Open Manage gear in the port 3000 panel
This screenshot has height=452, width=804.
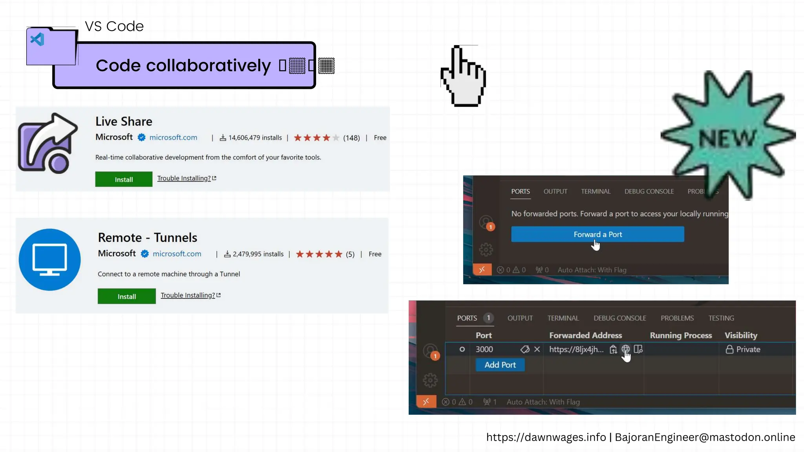(x=430, y=380)
